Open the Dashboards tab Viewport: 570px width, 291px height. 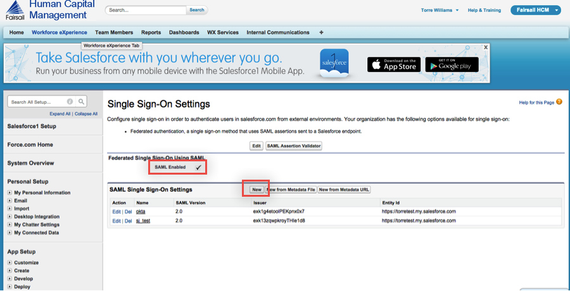(184, 32)
